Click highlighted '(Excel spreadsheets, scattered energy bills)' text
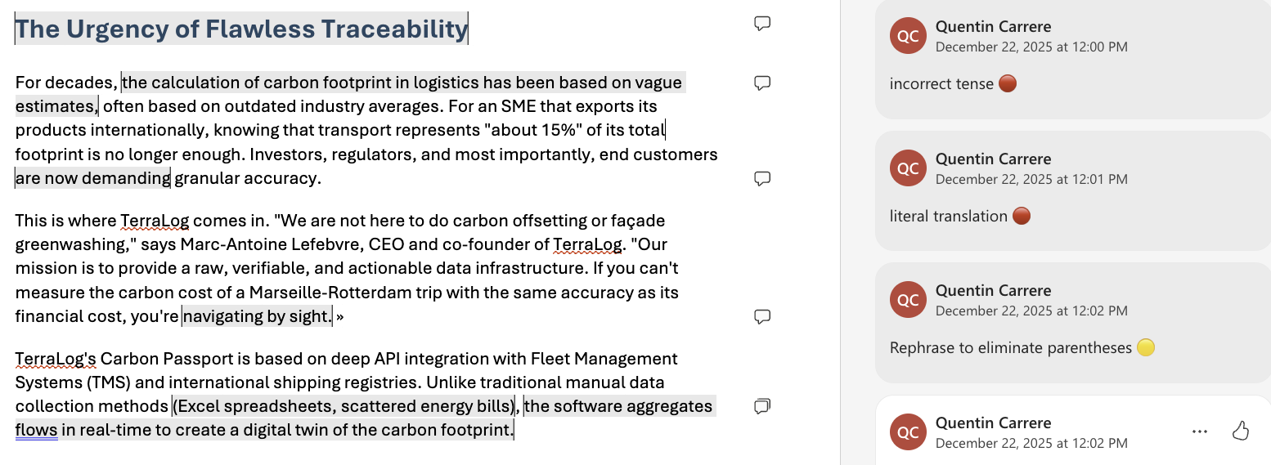This screenshot has width=1271, height=465. point(344,406)
